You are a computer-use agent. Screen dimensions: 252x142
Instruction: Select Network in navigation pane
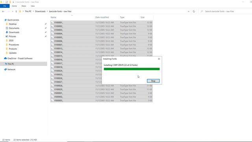tap(11, 69)
